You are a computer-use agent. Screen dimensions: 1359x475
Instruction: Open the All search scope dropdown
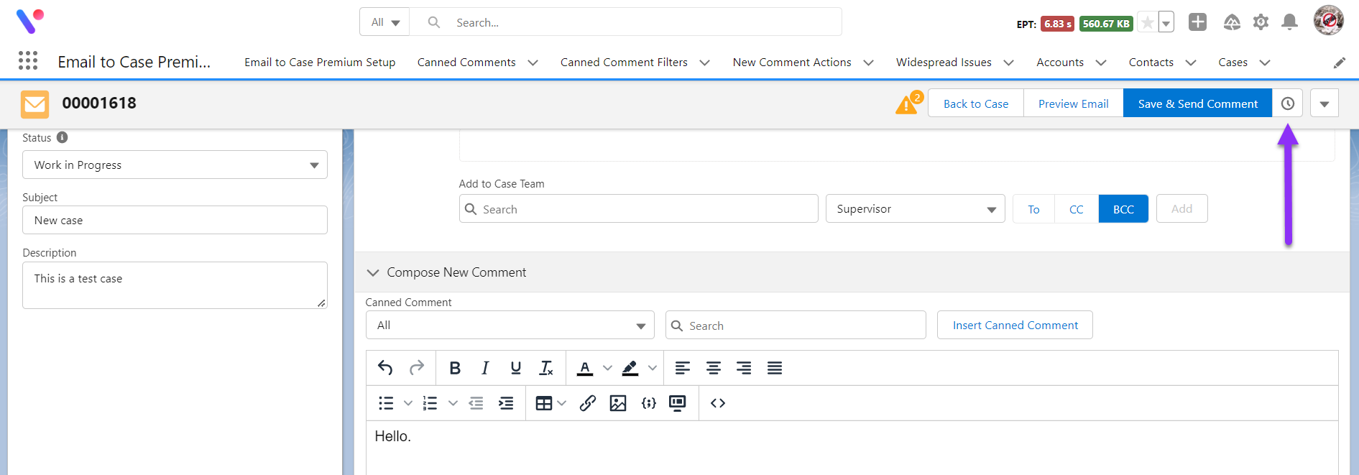coord(384,22)
